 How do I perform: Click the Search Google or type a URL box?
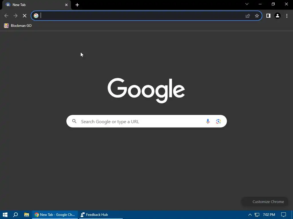pyautogui.click(x=146, y=121)
